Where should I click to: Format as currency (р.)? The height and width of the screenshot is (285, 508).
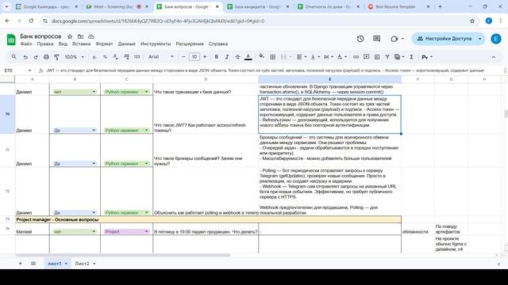[x=94, y=57]
